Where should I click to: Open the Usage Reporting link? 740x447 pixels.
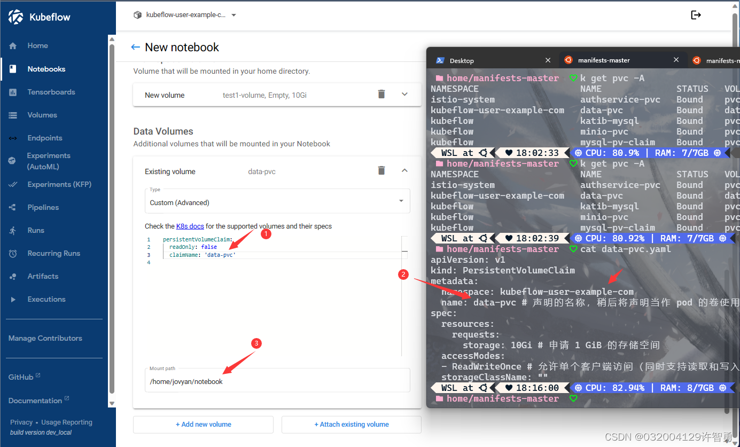(x=67, y=422)
